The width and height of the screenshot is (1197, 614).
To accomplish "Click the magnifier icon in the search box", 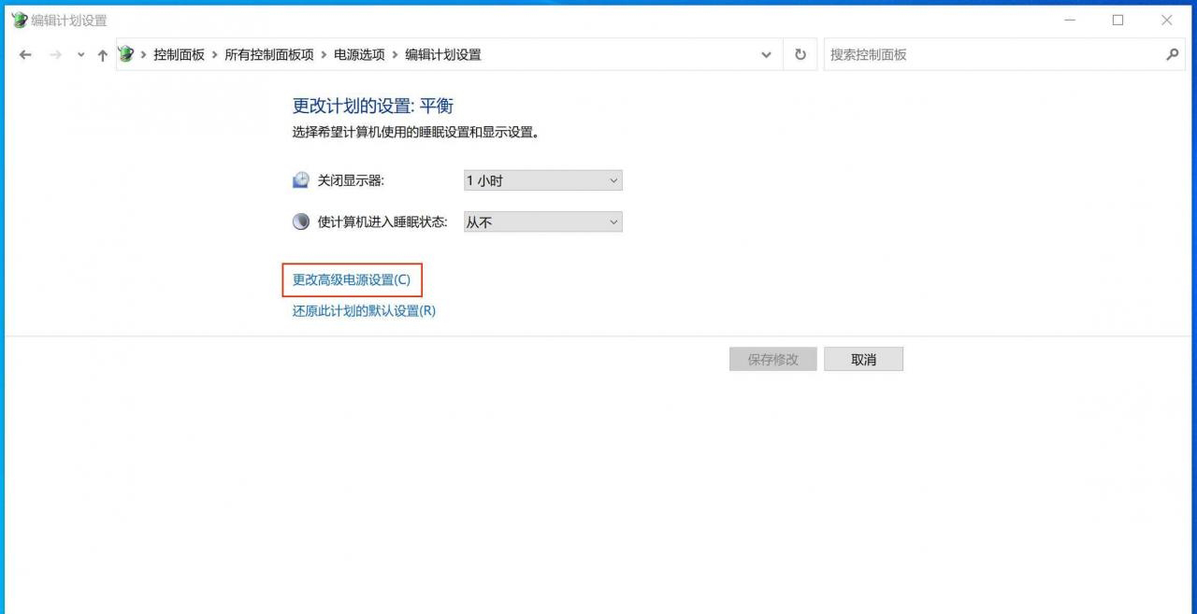I will click(1173, 55).
